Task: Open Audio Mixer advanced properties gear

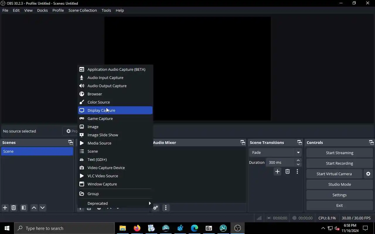Action: 156,208
